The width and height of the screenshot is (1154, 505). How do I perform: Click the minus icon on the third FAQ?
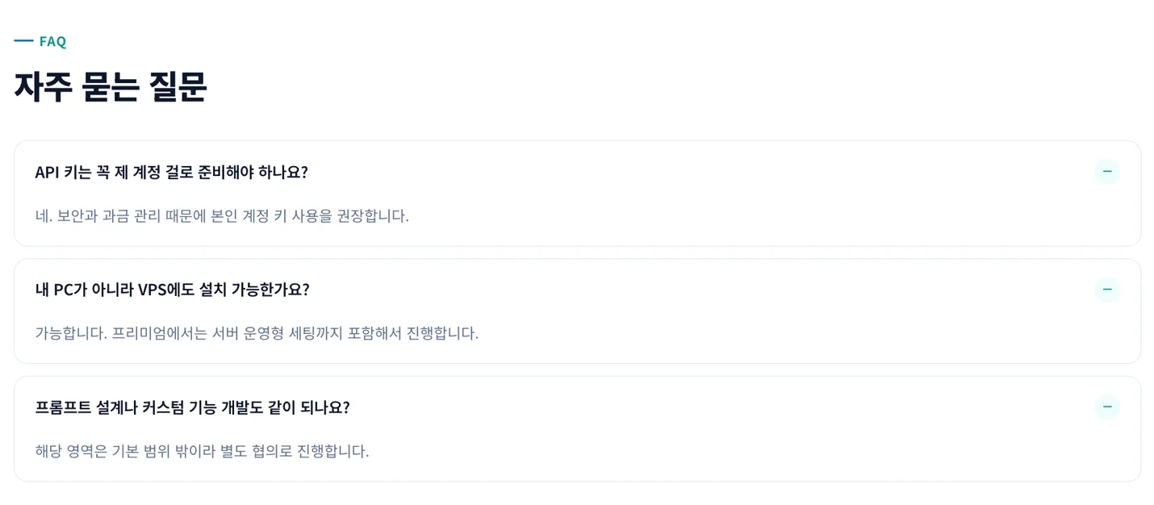tap(1106, 407)
